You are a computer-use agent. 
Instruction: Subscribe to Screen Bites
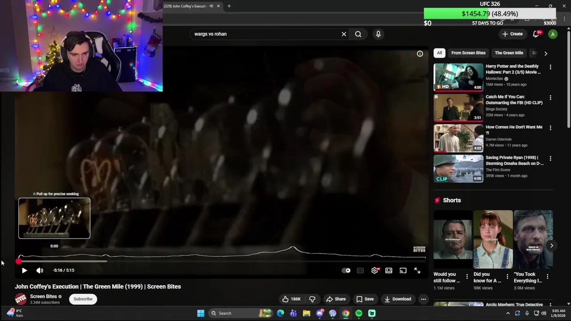tap(83, 299)
